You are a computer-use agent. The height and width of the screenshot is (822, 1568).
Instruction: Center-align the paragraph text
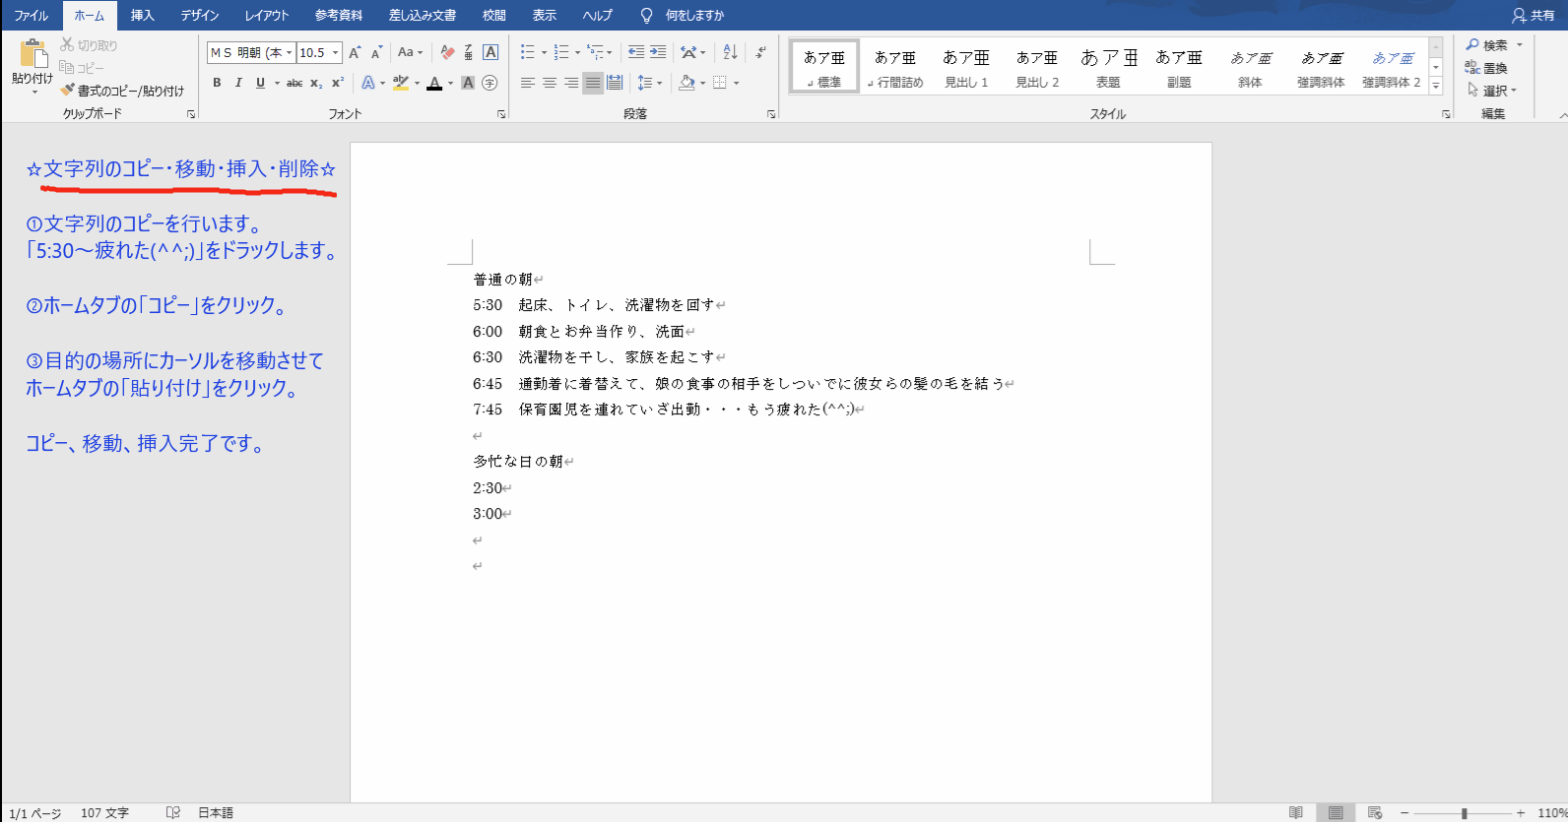click(x=550, y=83)
